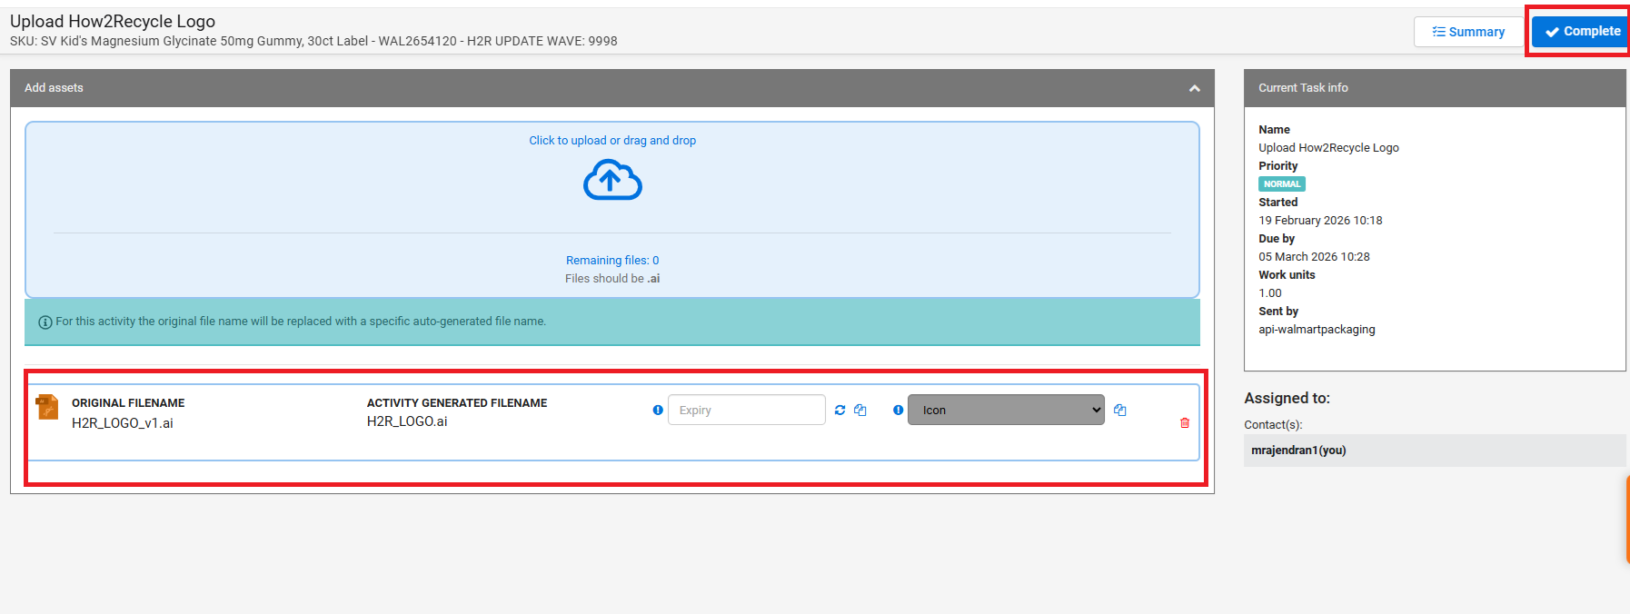Open the Icon asset type dropdown
This screenshot has height=614, width=1630.
1006,411
